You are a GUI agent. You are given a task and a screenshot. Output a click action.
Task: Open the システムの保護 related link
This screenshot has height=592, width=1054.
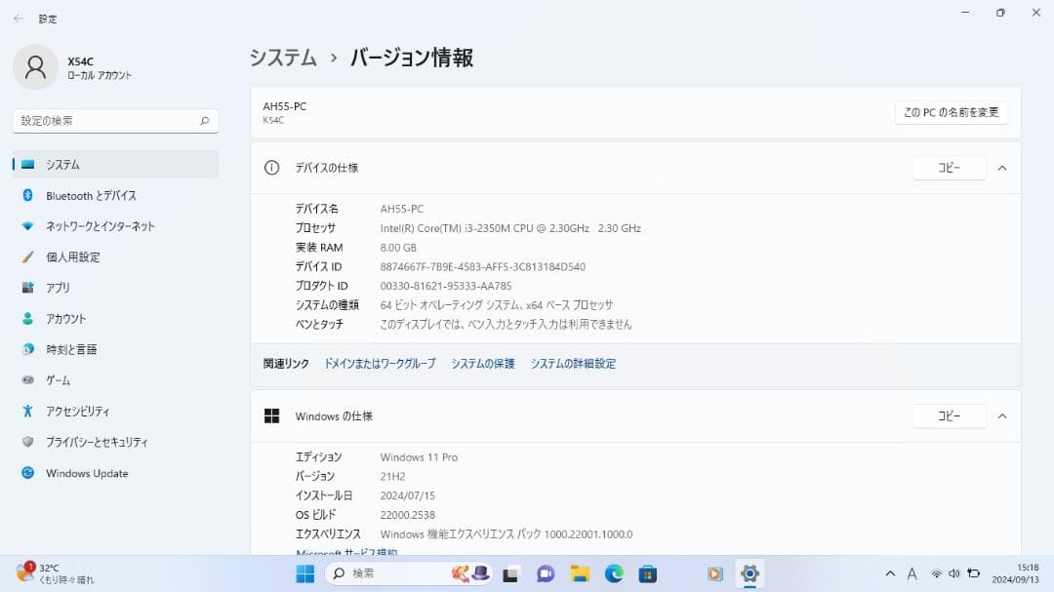pyautogui.click(x=482, y=363)
